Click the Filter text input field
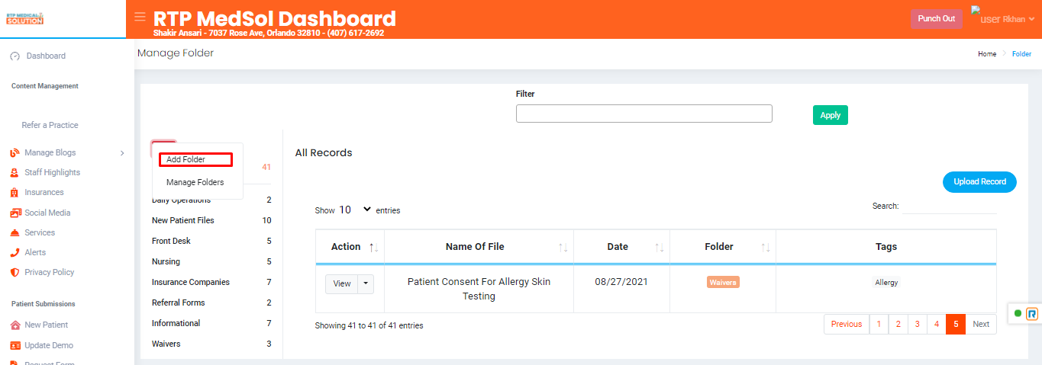 [x=644, y=114]
